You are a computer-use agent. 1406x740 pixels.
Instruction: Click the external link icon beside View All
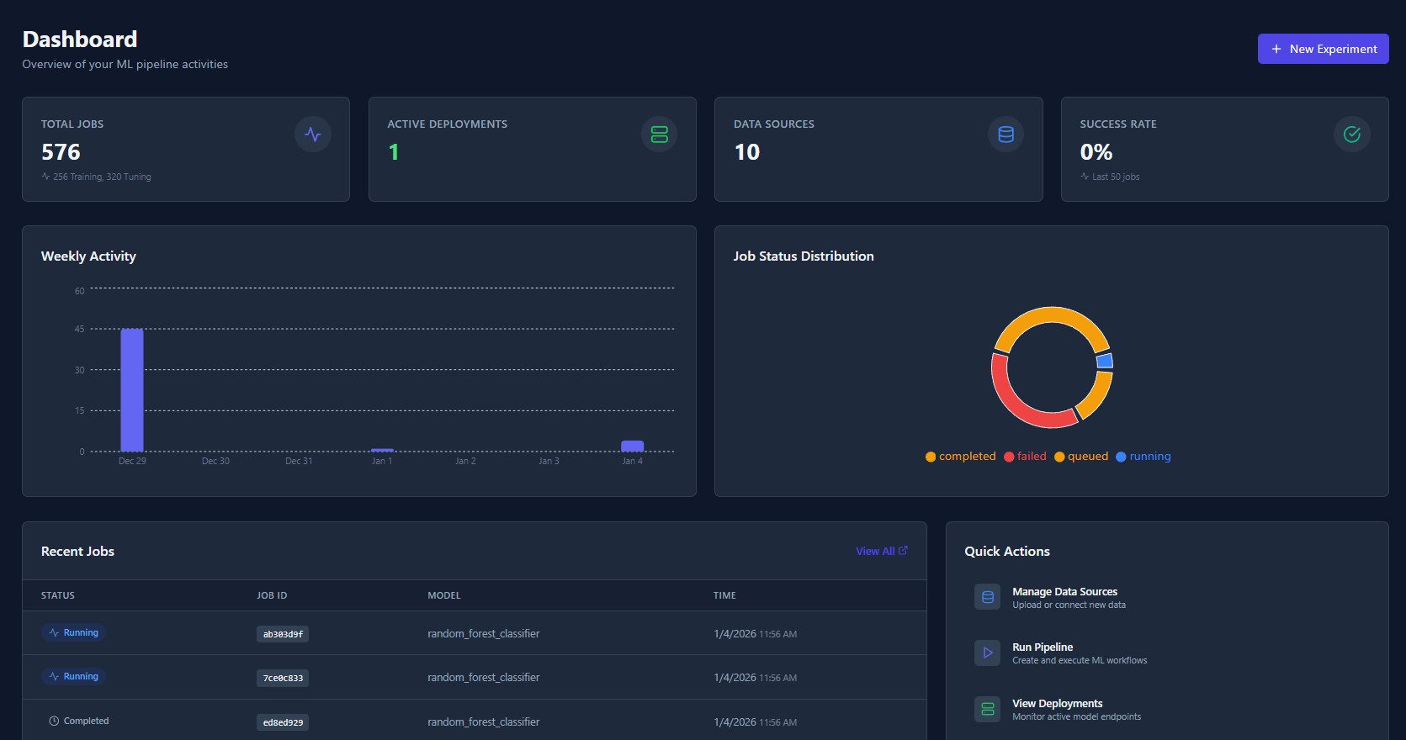903,551
